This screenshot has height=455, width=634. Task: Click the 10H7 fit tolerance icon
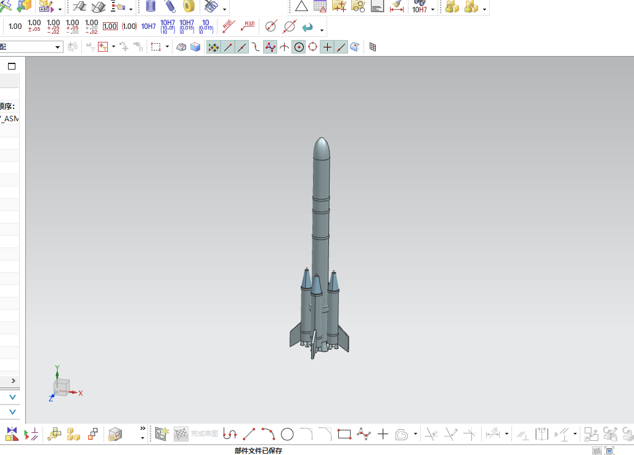[x=148, y=26]
